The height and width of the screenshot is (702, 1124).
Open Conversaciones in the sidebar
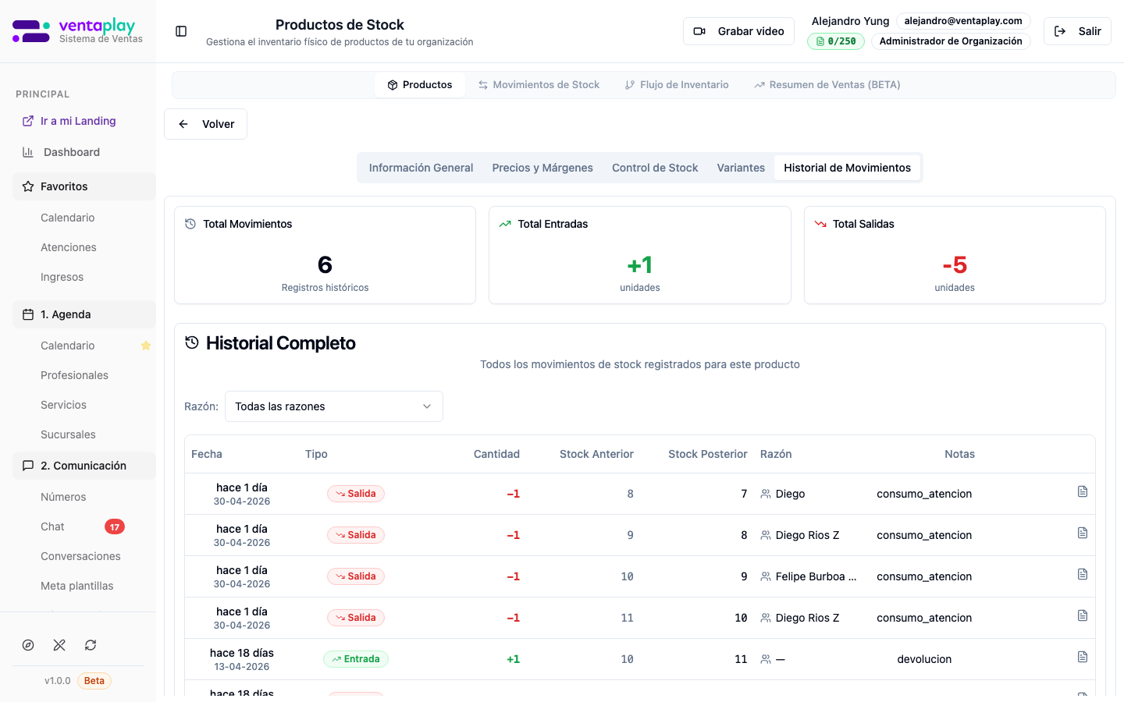81,556
